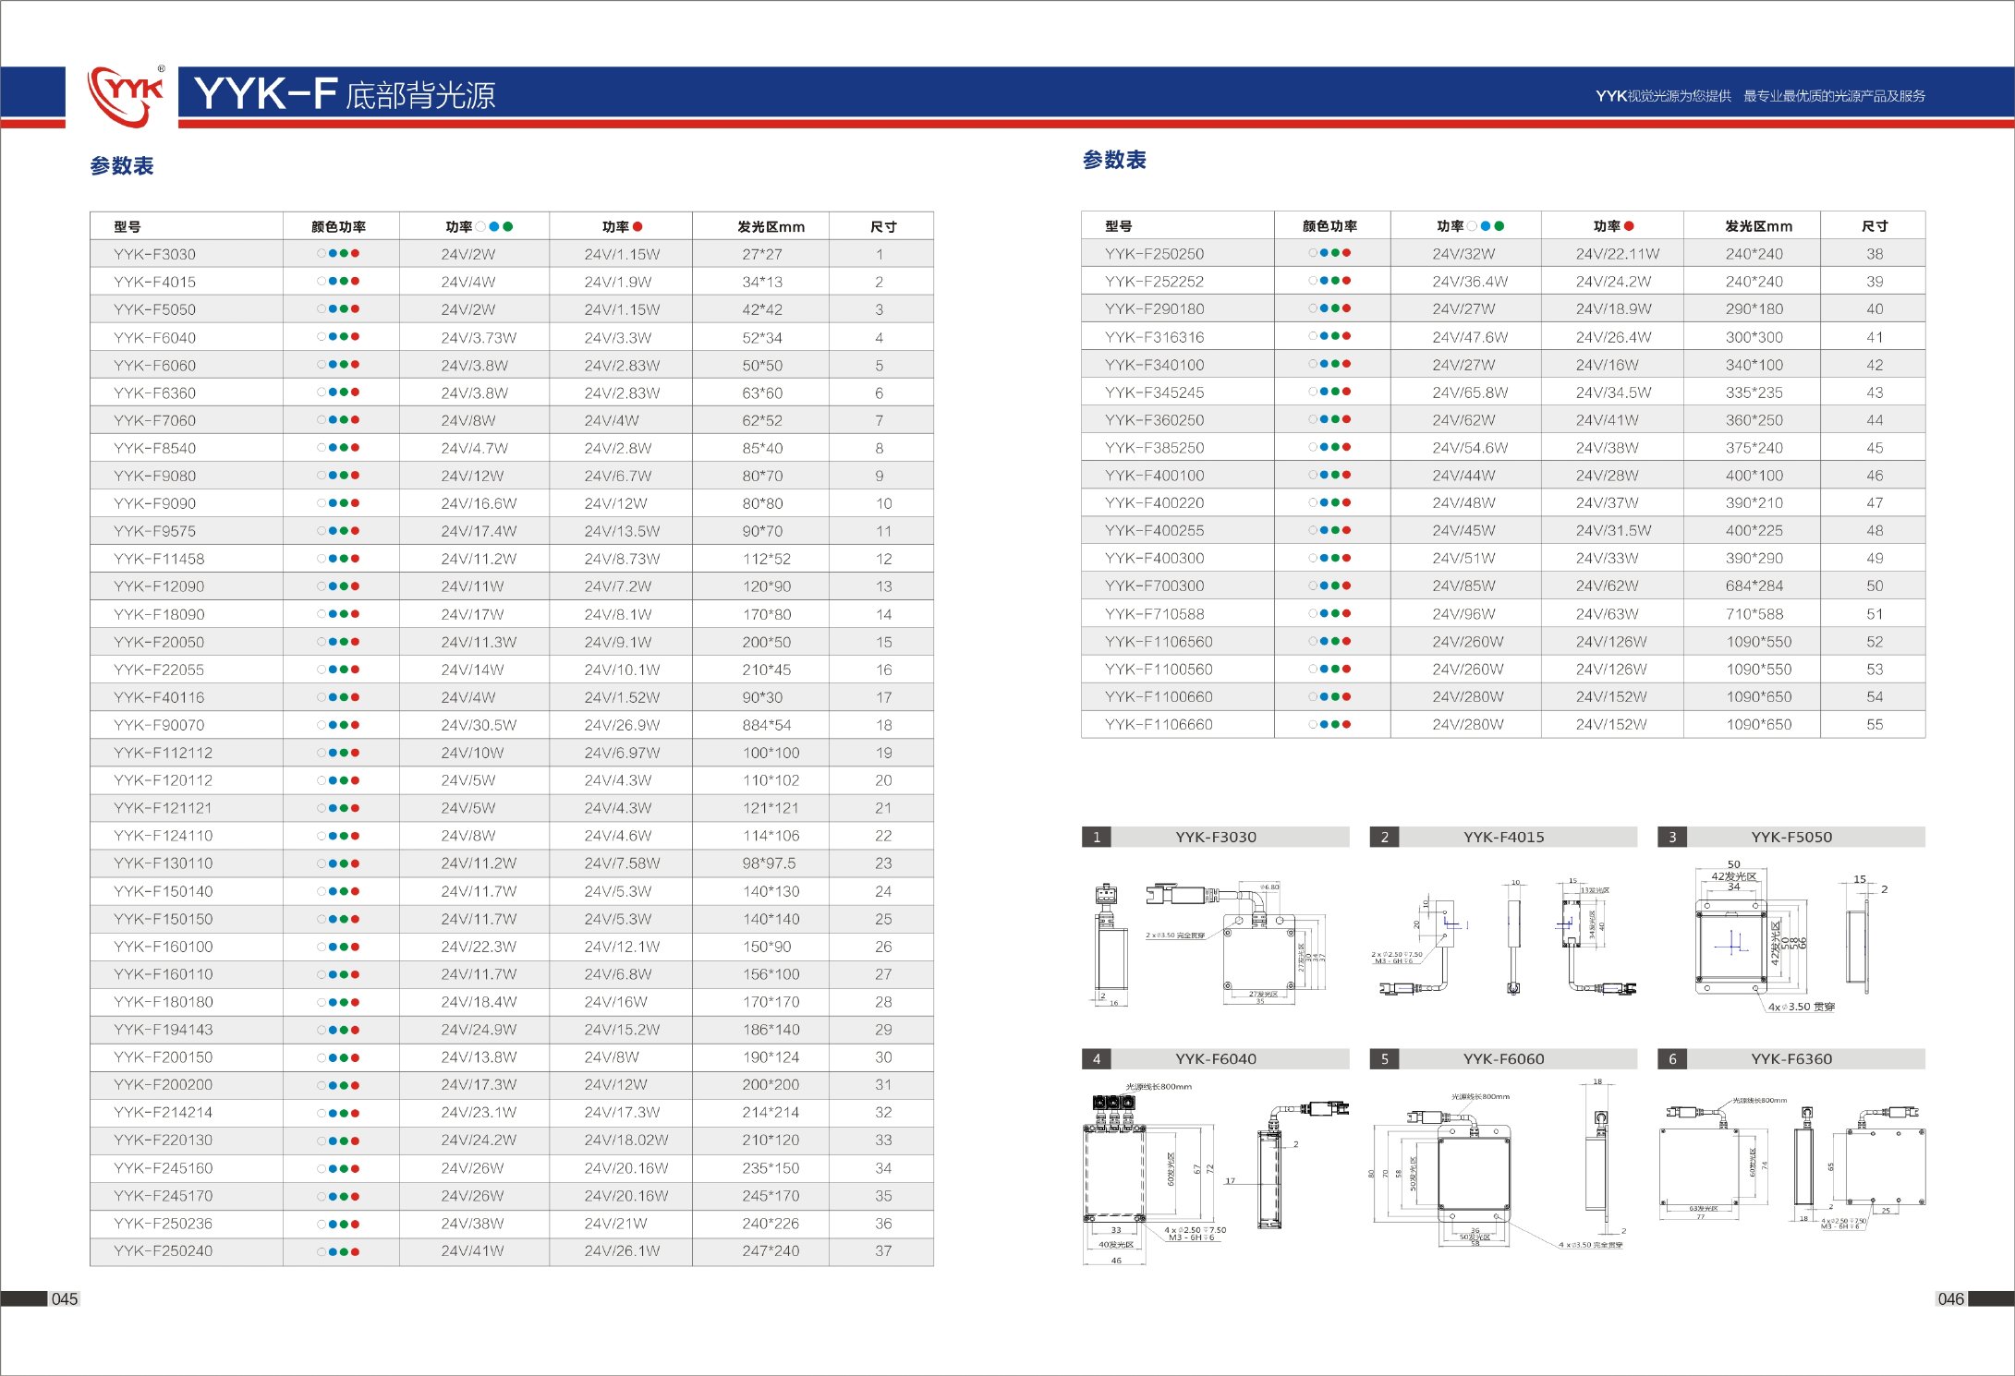This screenshot has width=2015, height=1376.
Task: Select model 'YYK-F1106660'
Action: (x=1159, y=725)
